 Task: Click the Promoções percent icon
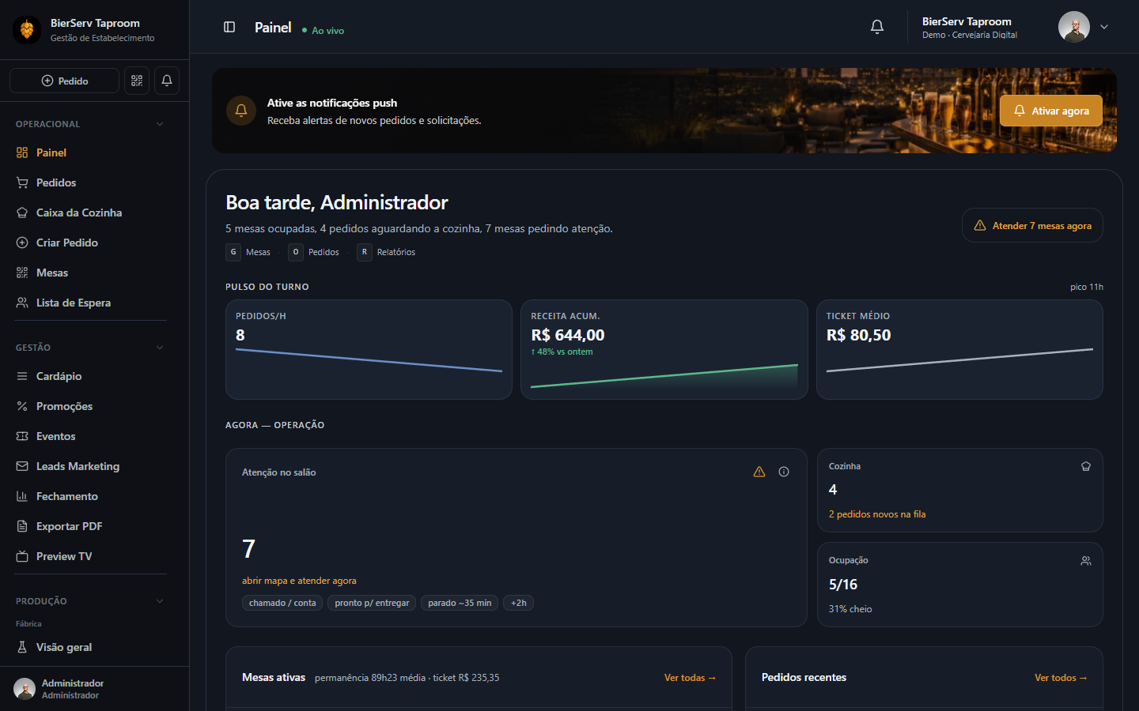coord(22,406)
